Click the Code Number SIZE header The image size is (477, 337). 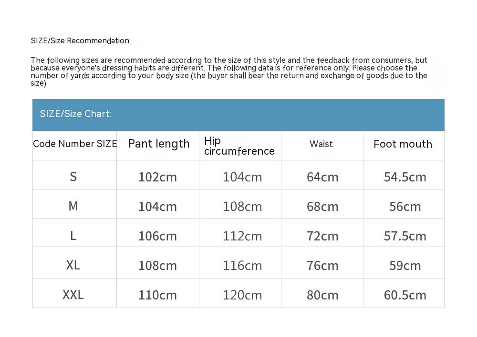[75, 144]
